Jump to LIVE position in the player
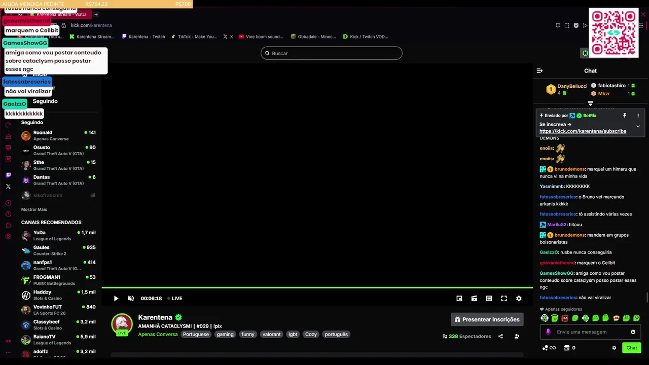Image resolution: width=649 pixels, height=365 pixels. [x=175, y=299]
